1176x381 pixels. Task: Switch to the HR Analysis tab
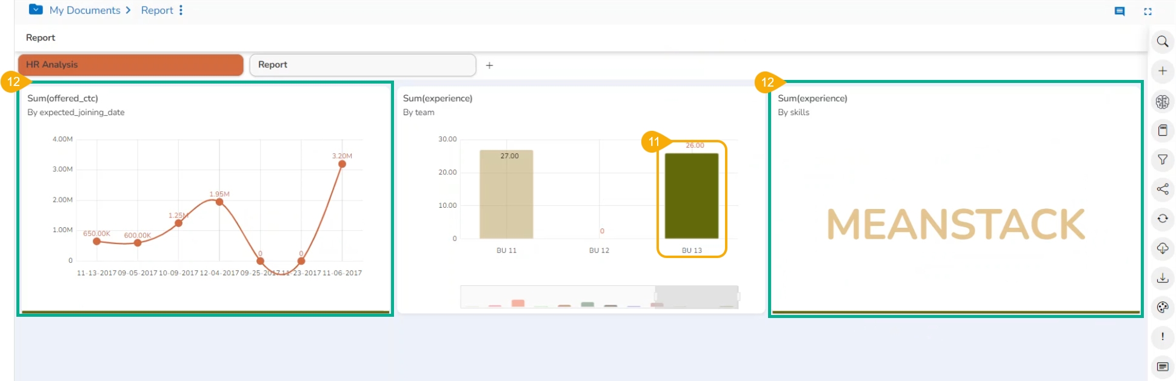click(130, 65)
